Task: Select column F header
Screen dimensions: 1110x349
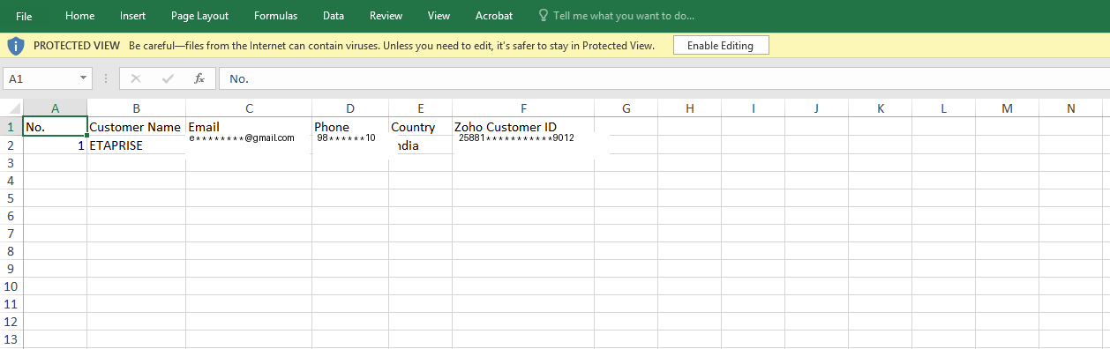Action: 523,108
